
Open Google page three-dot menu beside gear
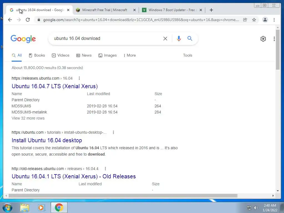[x=274, y=39]
